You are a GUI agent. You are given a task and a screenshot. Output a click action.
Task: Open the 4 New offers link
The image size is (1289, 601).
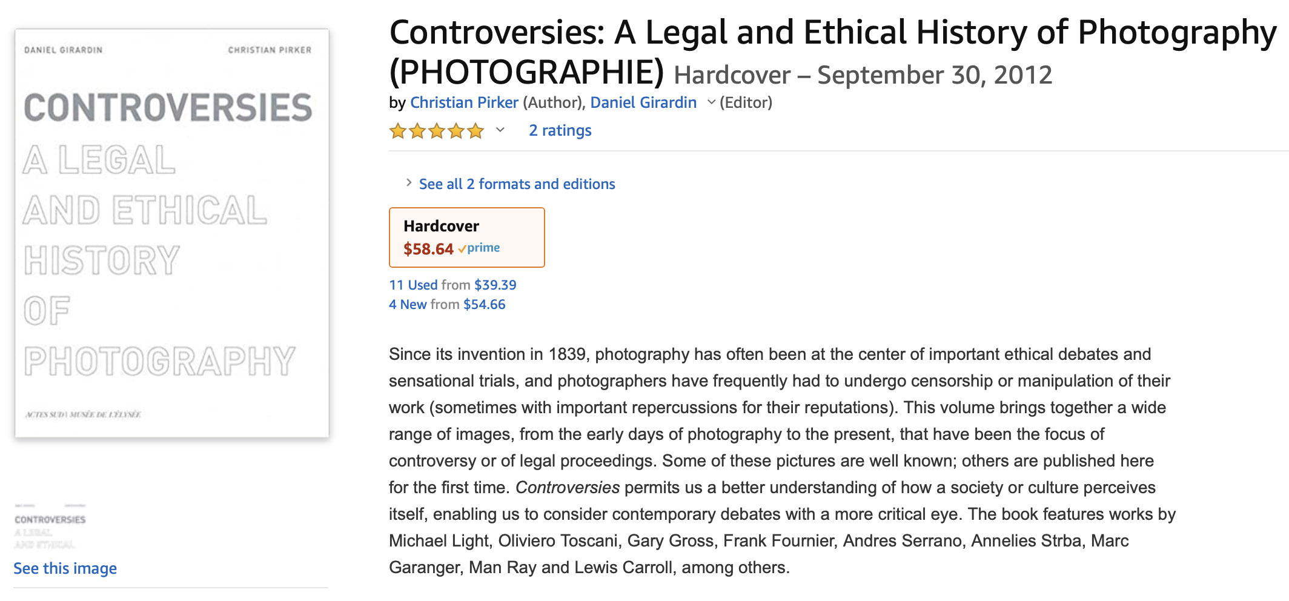coord(408,304)
